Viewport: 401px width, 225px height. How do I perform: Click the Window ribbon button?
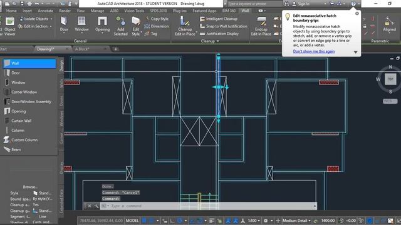tap(81, 25)
